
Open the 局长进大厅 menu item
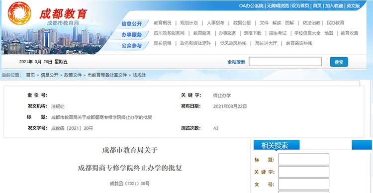point(266,43)
